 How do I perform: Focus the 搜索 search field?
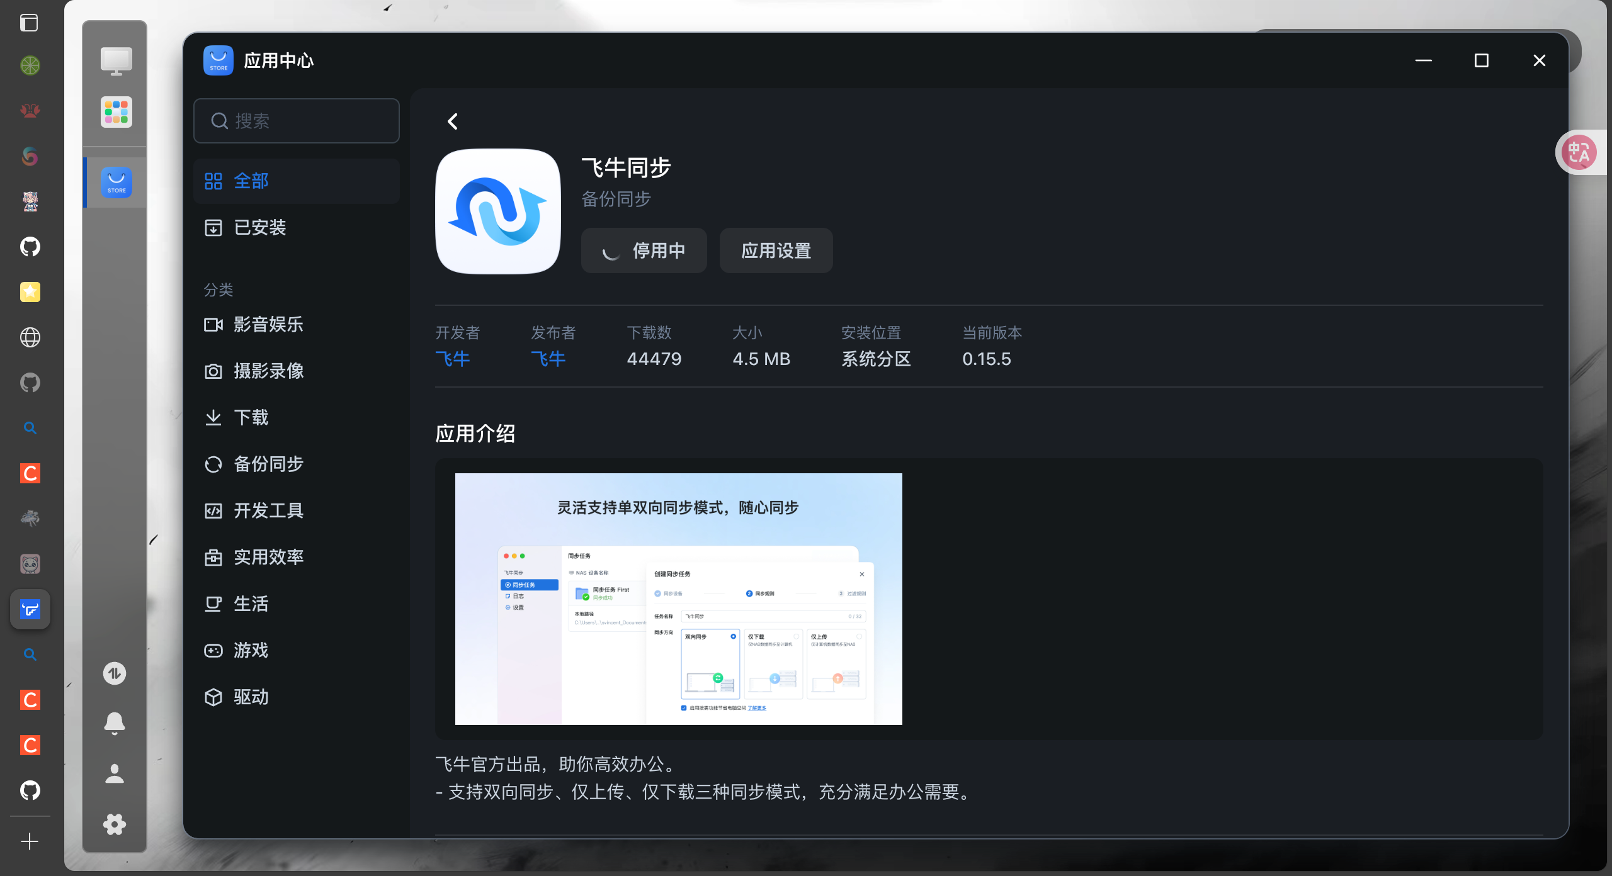[x=297, y=121]
